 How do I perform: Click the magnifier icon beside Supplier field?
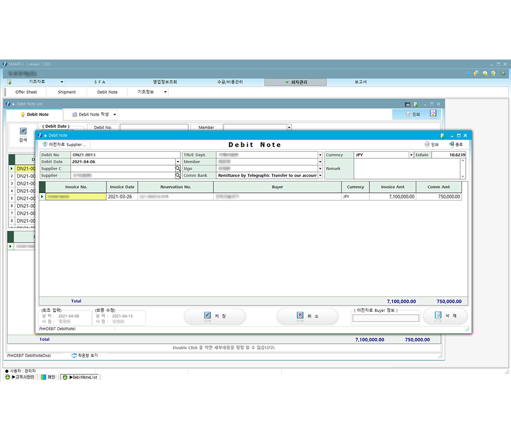[x=178, y=176]
